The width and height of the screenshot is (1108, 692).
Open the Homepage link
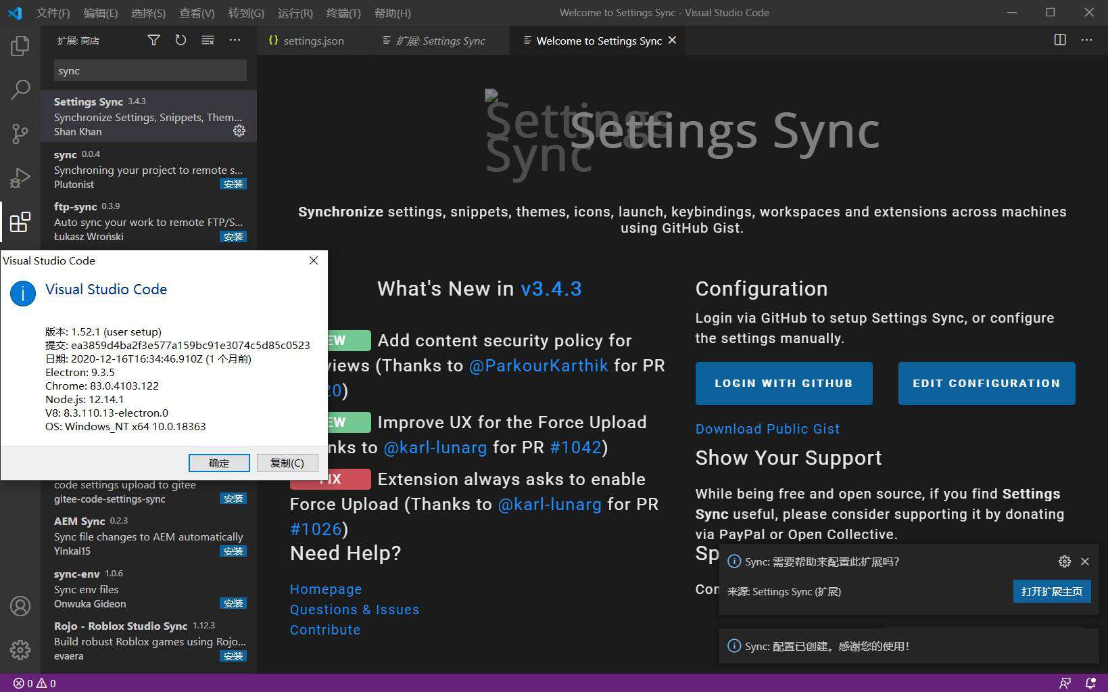326,589
